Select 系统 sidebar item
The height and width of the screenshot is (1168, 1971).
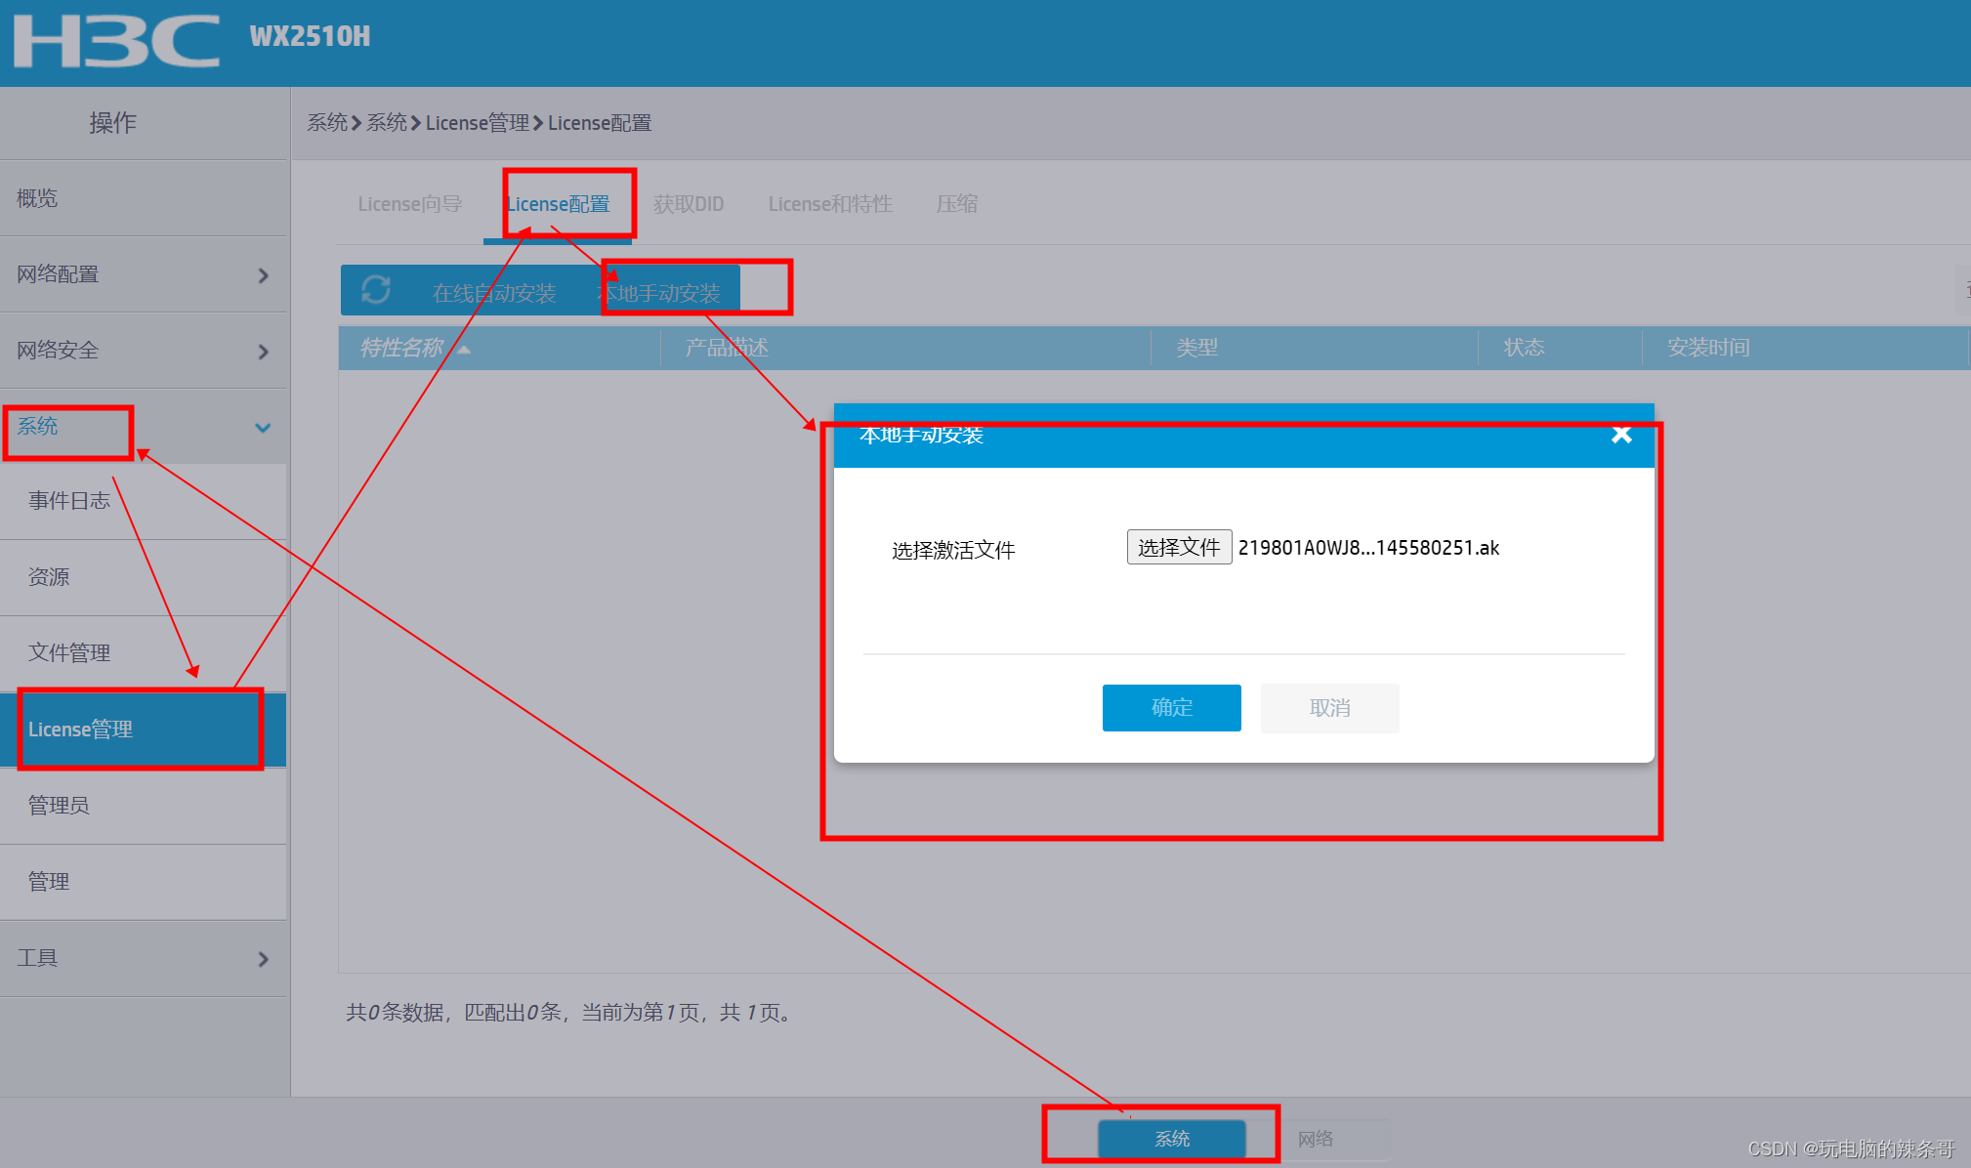(x=144, y=427)
